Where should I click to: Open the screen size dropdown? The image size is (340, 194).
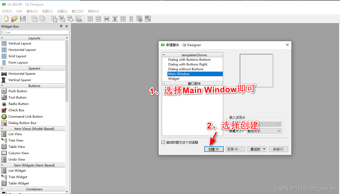point(264,131)
